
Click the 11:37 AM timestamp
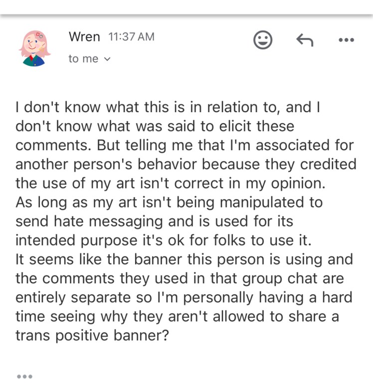tap(132, 36)
